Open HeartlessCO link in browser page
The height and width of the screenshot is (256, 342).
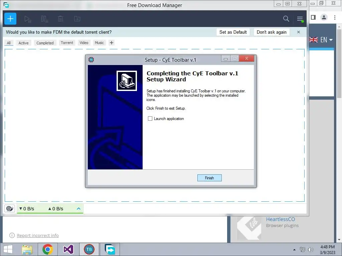(x=280, y=219)
